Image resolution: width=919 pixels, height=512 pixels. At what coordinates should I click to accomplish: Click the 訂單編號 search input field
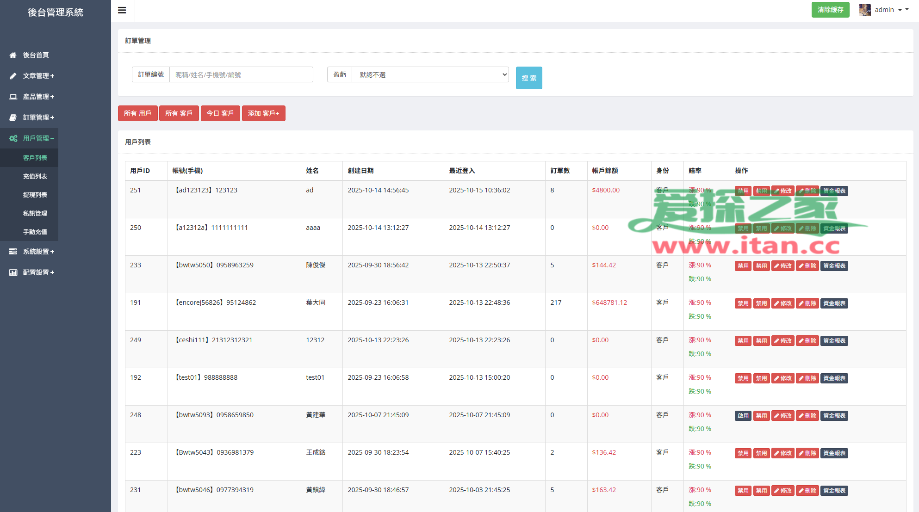point(241,74)
